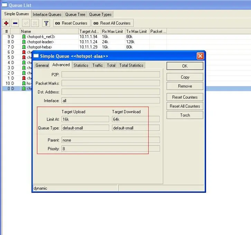Screen dimensions: 251x235
Task: Click the checkmark enable icon in toolbar
Action: tap(26, 23)
